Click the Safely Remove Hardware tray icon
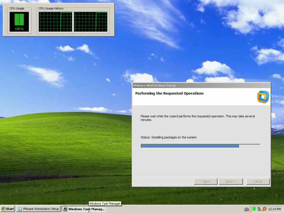This screenshot has width=284, height=213. tap(259, 209)
